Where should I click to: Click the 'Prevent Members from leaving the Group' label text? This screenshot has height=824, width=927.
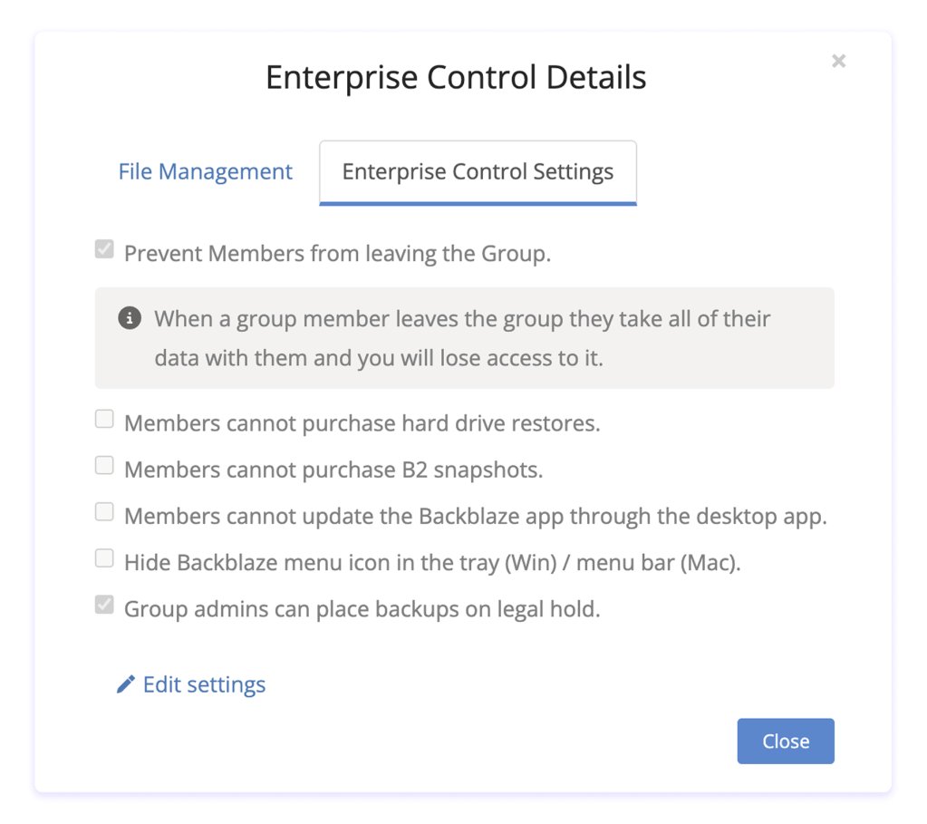[338, 254]
